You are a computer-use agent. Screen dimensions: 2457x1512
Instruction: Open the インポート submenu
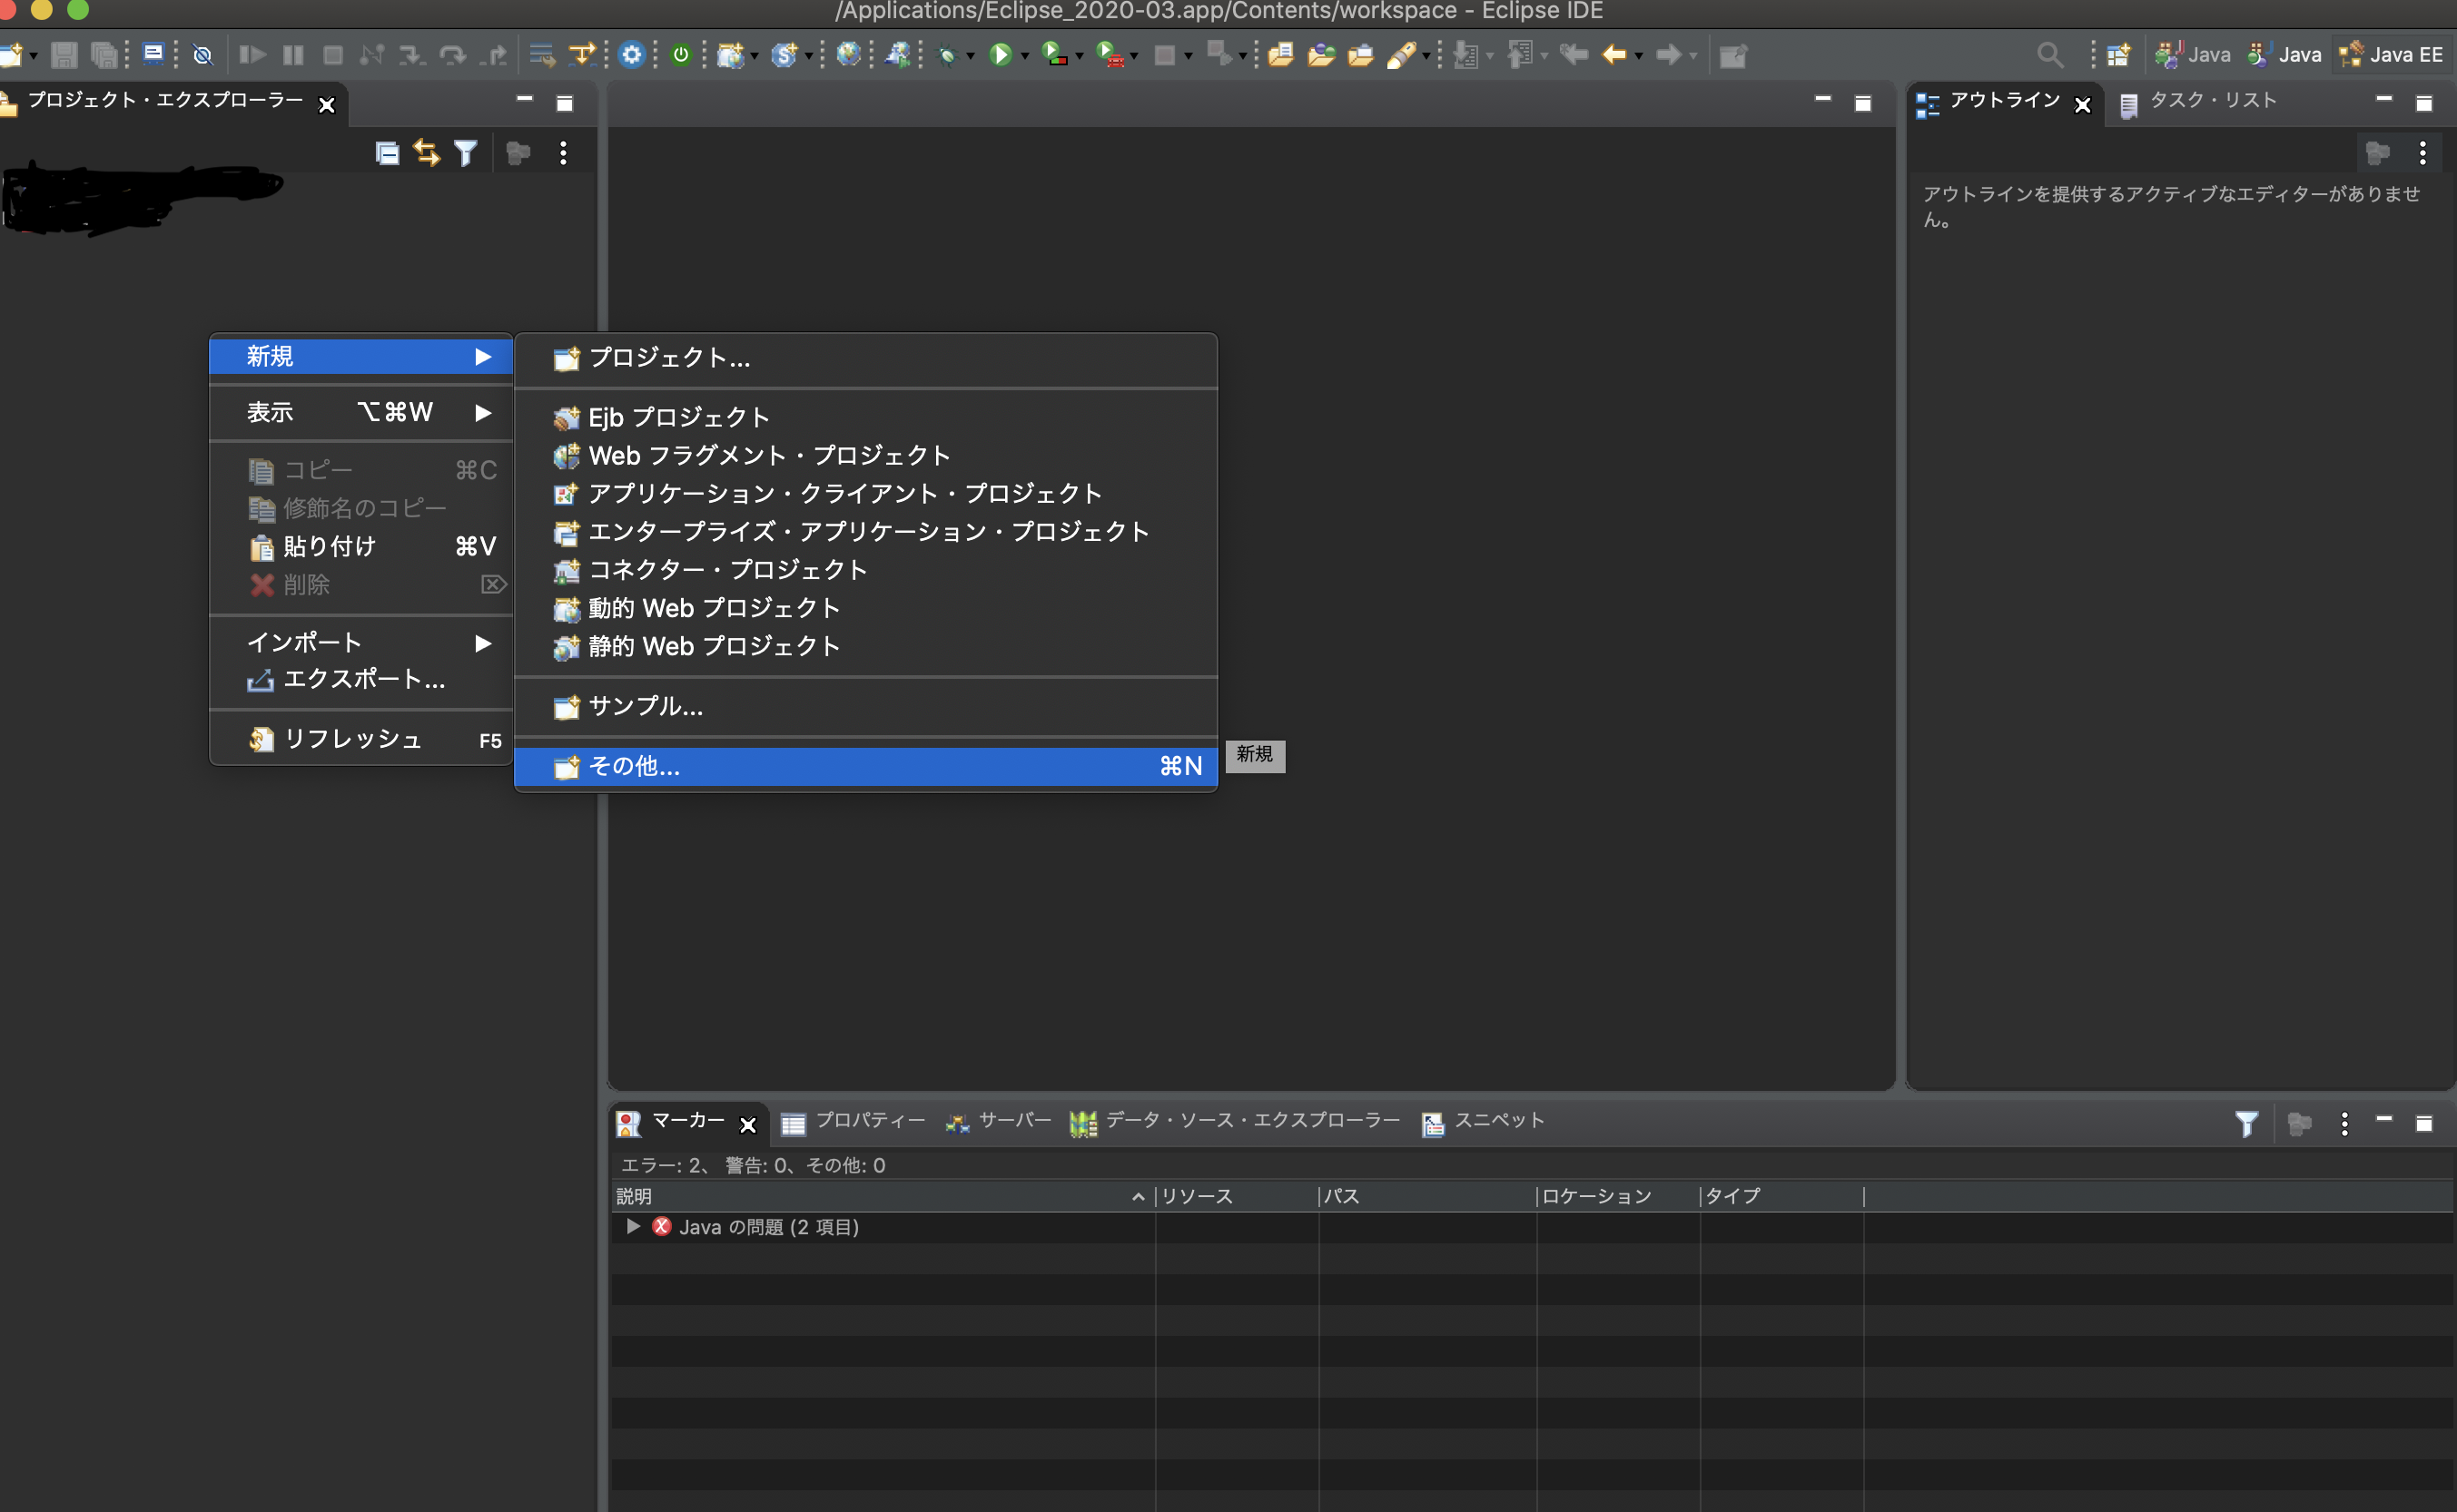361,642
